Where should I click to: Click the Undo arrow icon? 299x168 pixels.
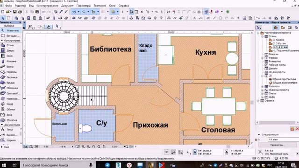[x=44, y=12]
